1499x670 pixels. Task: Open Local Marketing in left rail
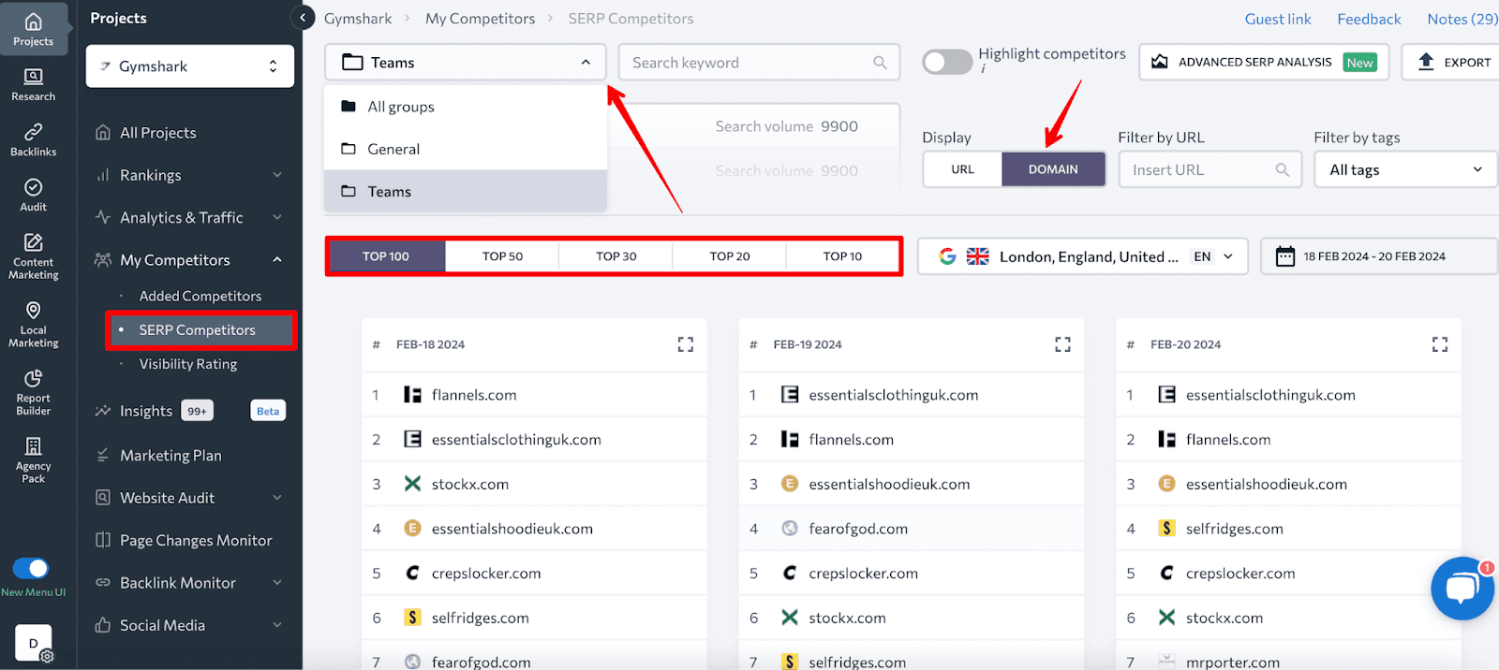(x=34, y=325)
